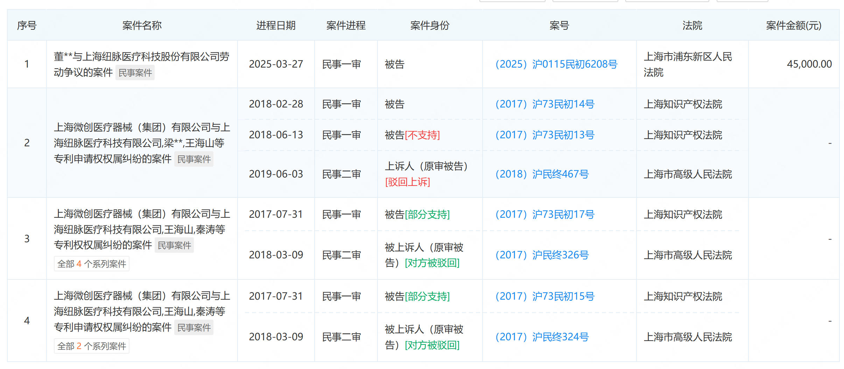
Task: Show all 2 series cases button
Action: 92,346
